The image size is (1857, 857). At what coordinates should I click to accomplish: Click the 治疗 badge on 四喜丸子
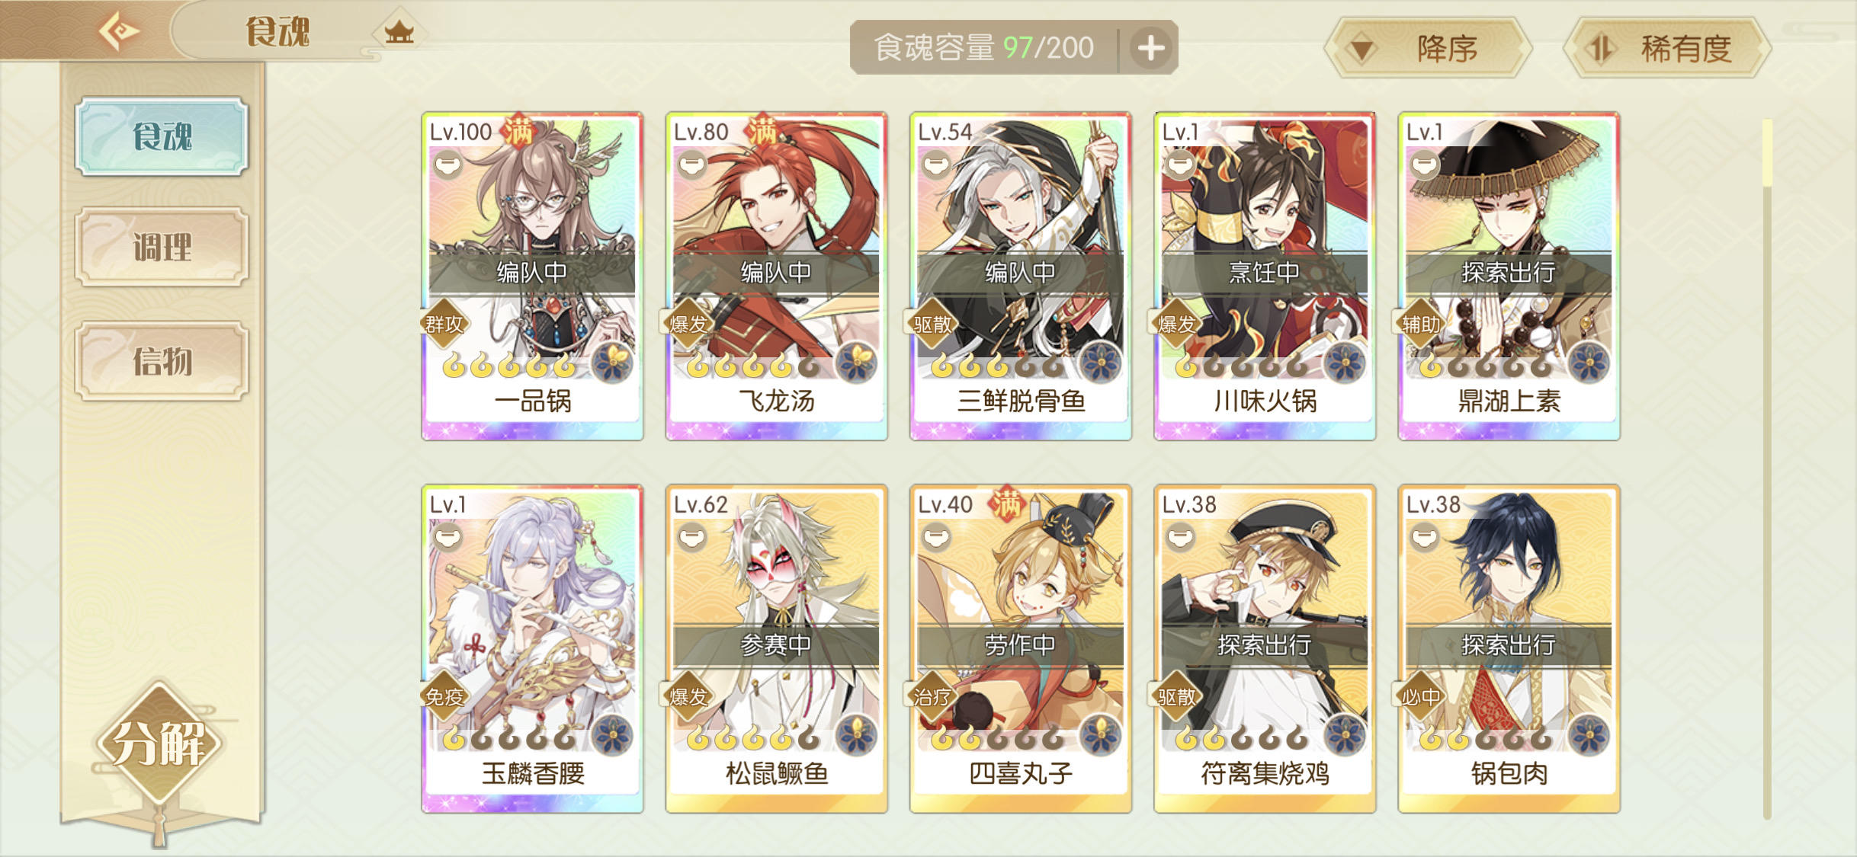click(x=932, y=696)
